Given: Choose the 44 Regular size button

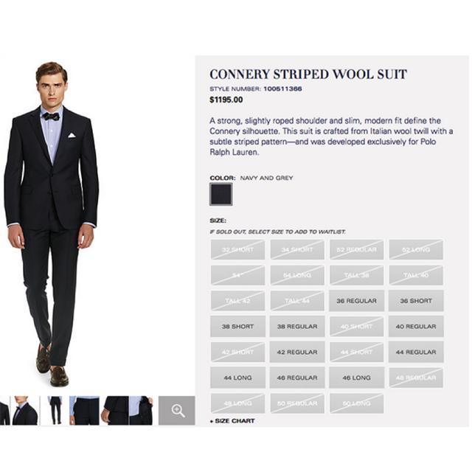Looking at the screenshot, I should coord(416,353).
